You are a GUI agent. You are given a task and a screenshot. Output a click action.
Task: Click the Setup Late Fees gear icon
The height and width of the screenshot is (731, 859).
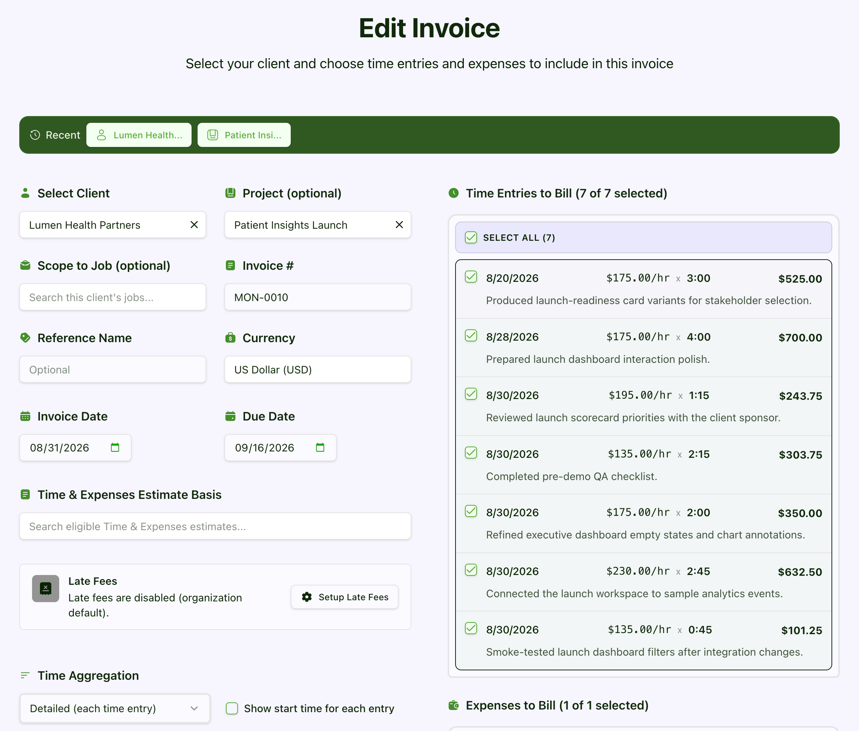tap(307, 597)
